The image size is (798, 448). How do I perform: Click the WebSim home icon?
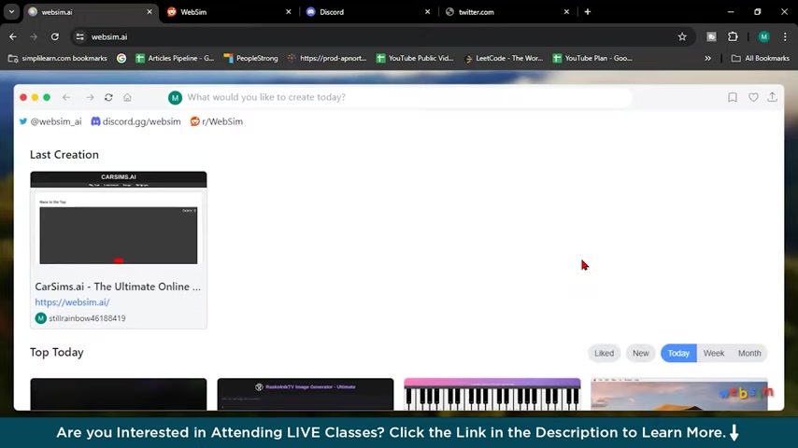[x=127, y=97]
